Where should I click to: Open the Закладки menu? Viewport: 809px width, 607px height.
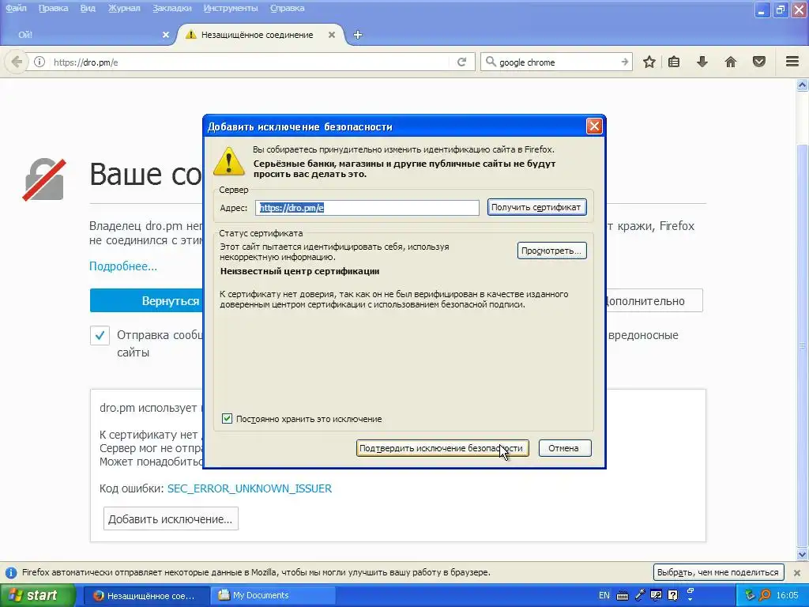click(171, 8)
